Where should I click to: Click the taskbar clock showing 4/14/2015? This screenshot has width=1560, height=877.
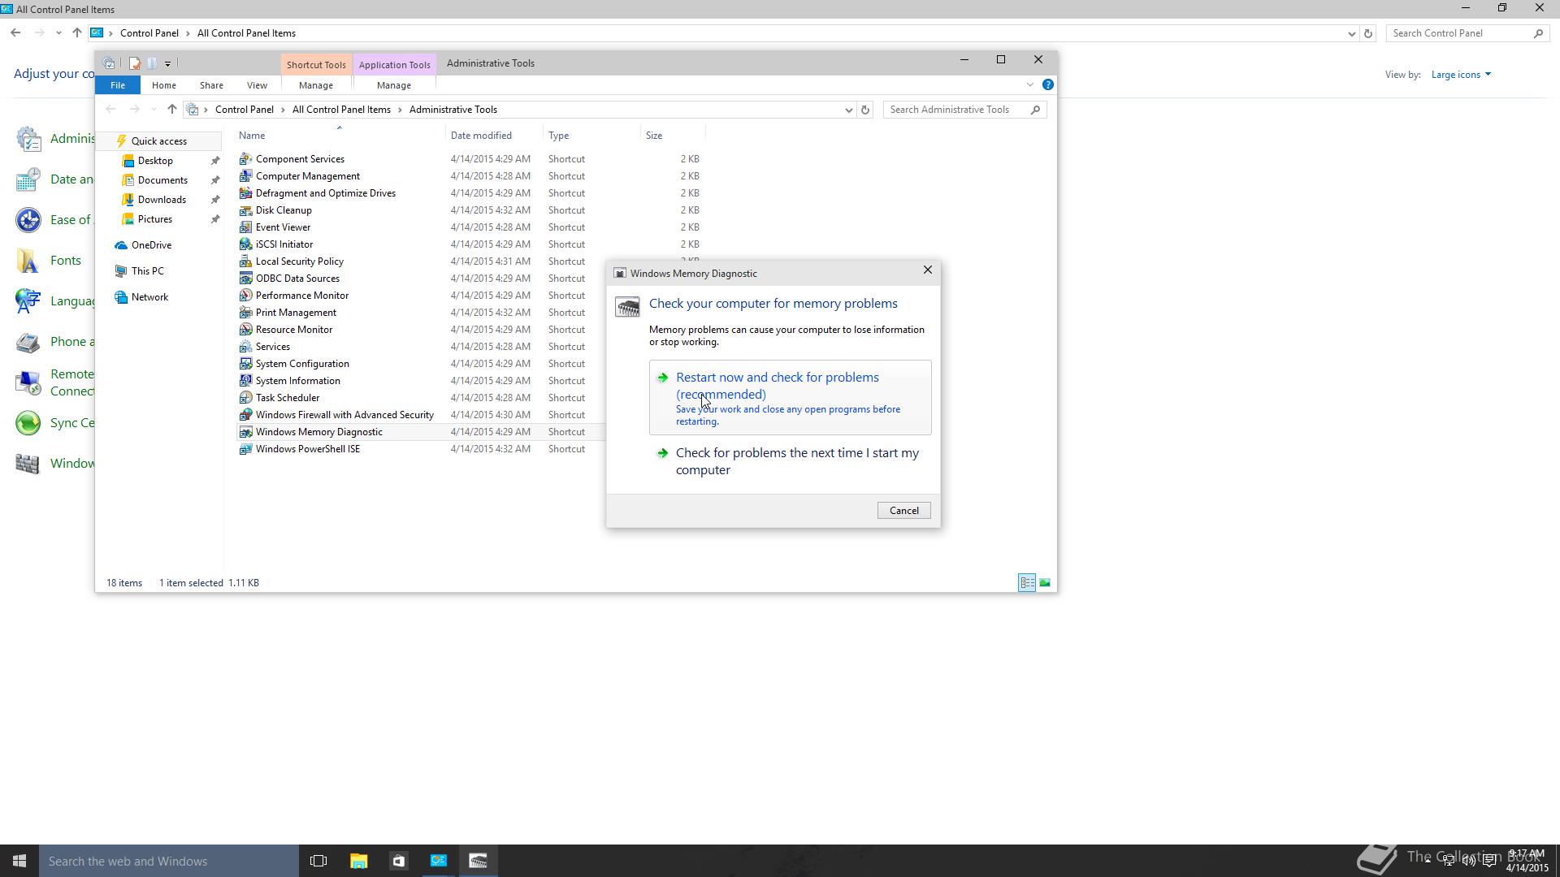tap(1527, 861)
